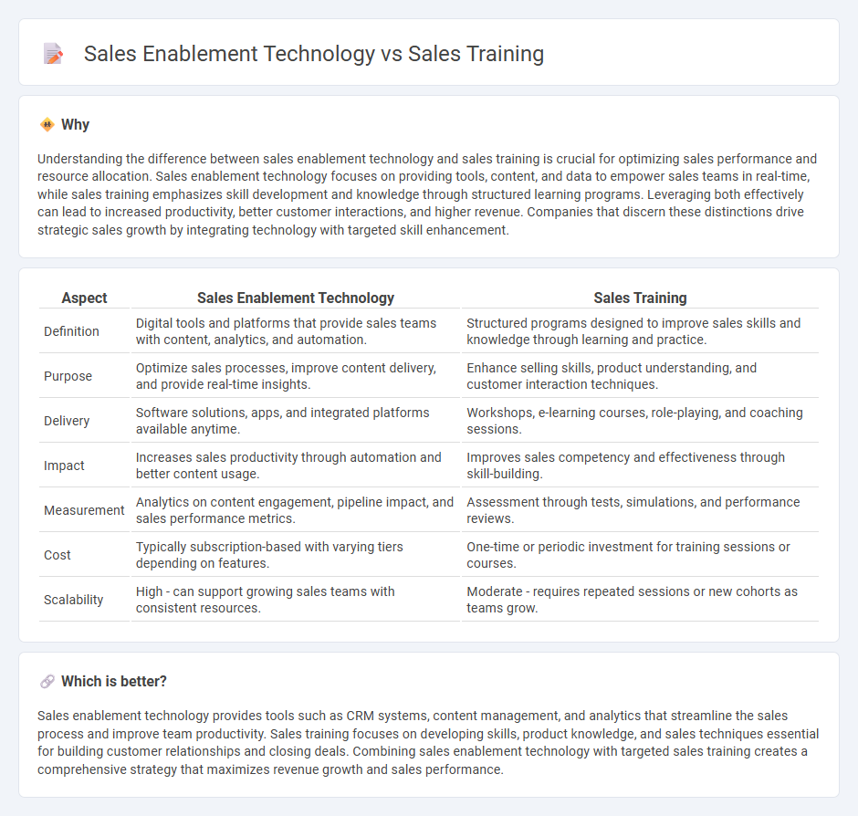Click cell 'Typically subscription-based with varying tiers'
The width and height of the screenshot is (858, 816).
click(296, 555)
